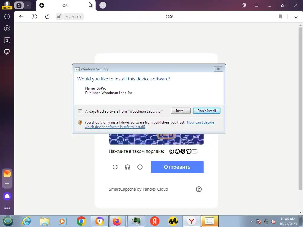The height and width of the screenshot is (227, 303).
Task: Show hidden tray icons arrow
Action: tap(252, 221)
